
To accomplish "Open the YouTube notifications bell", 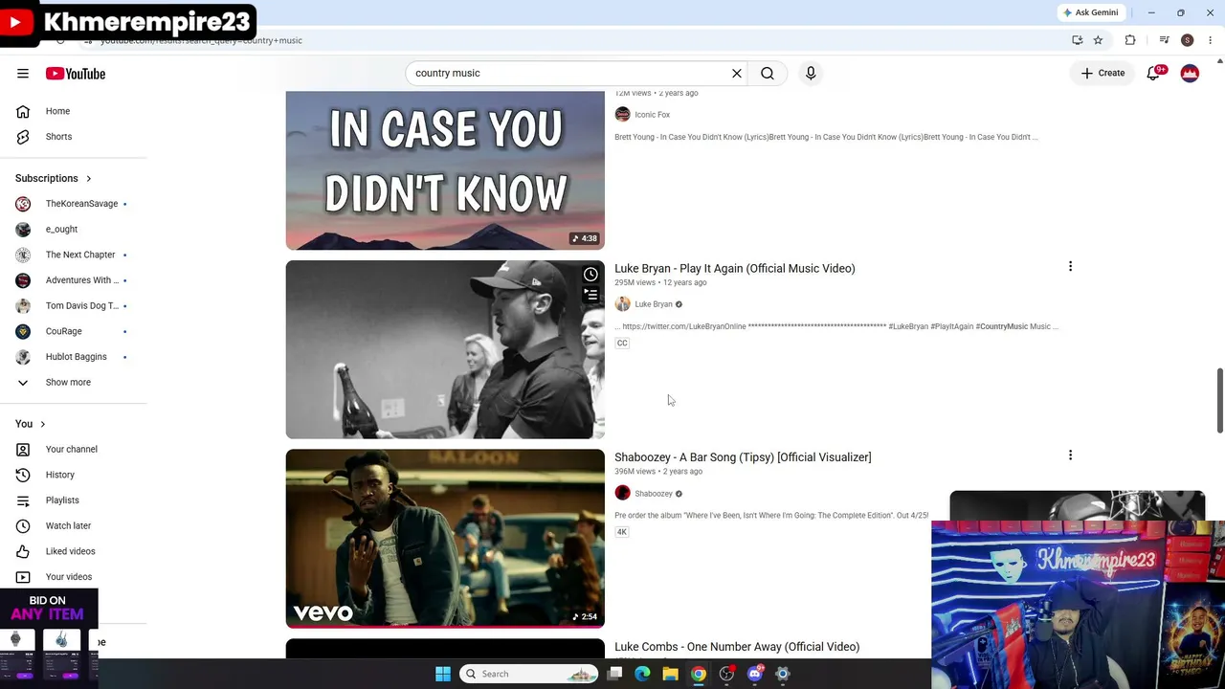I will click(x=1154, y=73).
